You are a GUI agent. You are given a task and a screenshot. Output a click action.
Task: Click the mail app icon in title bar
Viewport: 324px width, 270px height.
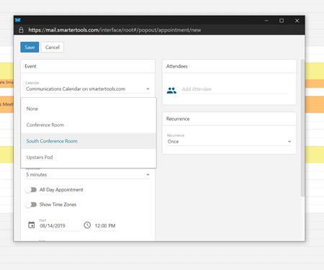click(x=18, y=20)
